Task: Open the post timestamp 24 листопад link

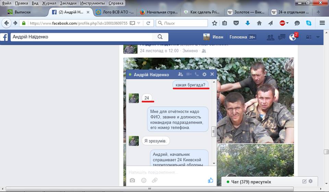Action: click(x=159, y=51)
